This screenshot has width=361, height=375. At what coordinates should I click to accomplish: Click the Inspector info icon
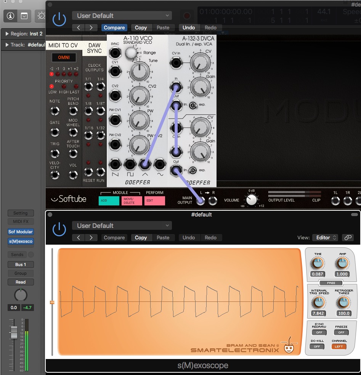10,16
